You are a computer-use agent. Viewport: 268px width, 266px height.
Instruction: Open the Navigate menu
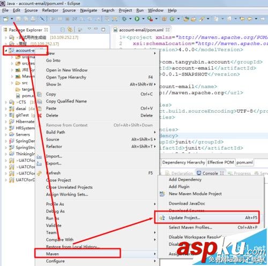88,10
